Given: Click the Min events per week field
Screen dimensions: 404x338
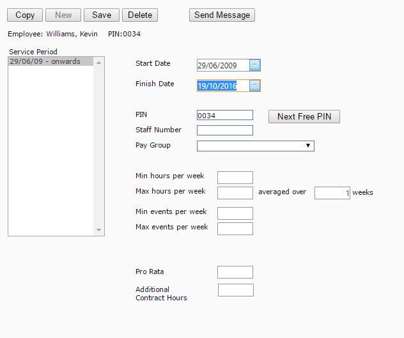Looking at the screenshot, I should [235, 213].
